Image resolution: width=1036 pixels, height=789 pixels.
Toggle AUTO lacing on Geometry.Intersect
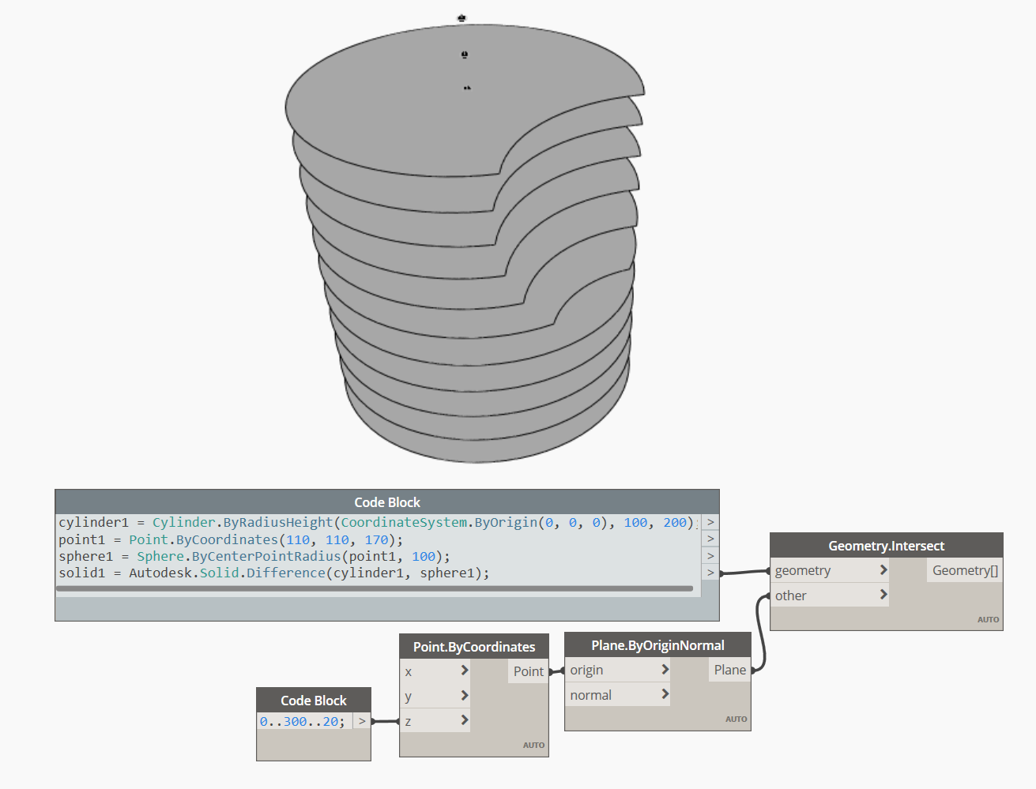pos(988,619)
